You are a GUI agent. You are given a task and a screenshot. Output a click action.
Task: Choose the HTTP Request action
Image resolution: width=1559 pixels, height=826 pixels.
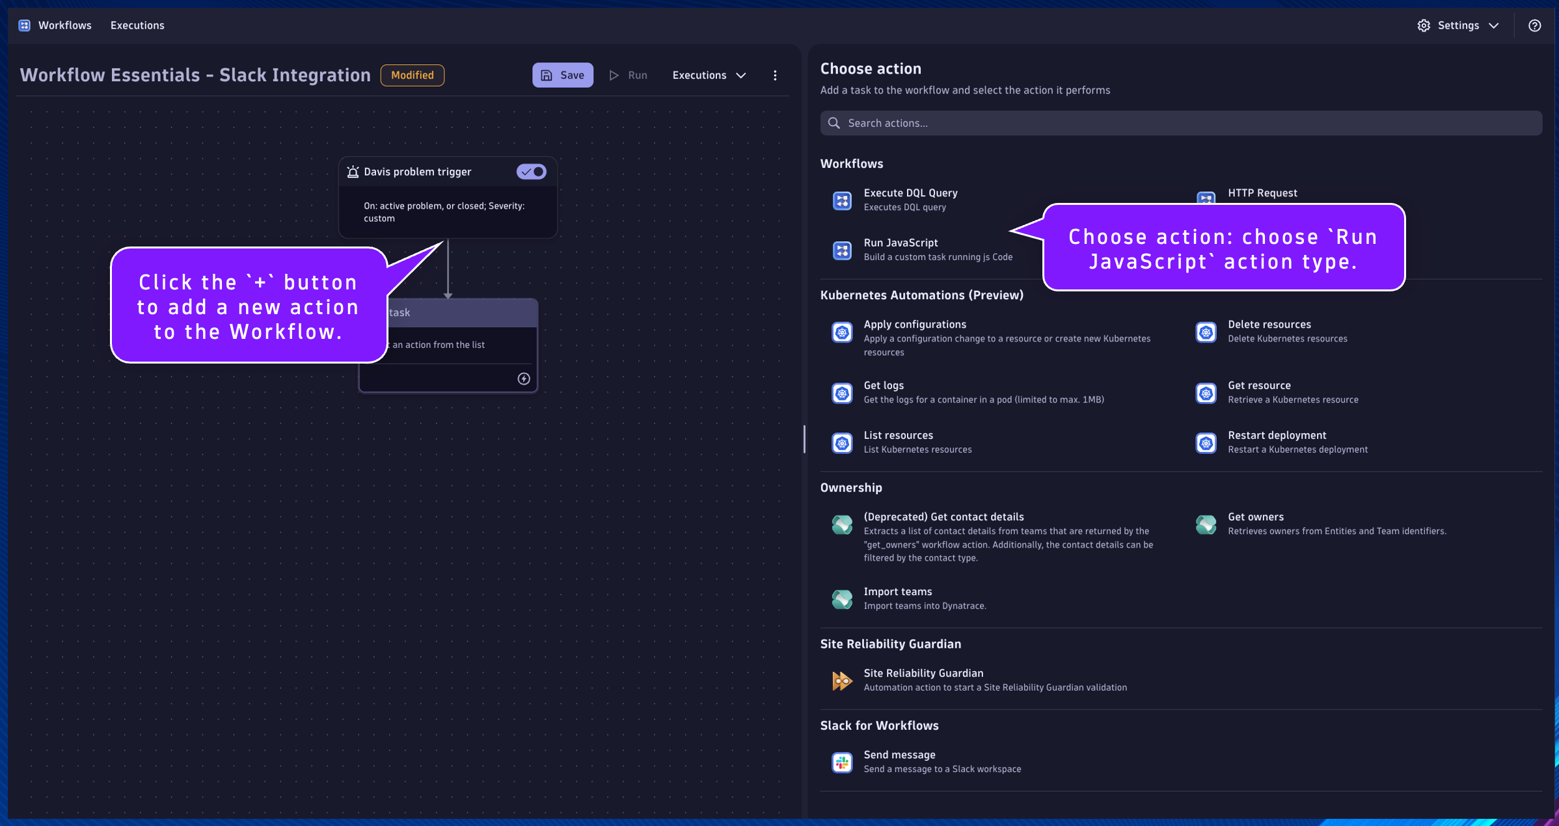(1262, 193)
